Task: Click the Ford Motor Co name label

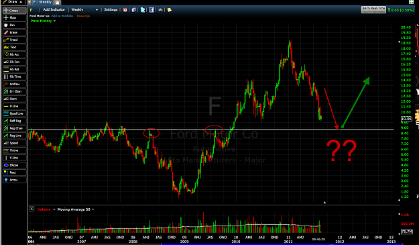Action: tap(40, 16)
